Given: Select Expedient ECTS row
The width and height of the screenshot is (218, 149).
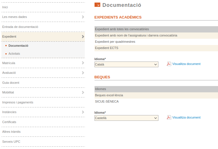Looking at the screenshot, I should coord(107,48).
